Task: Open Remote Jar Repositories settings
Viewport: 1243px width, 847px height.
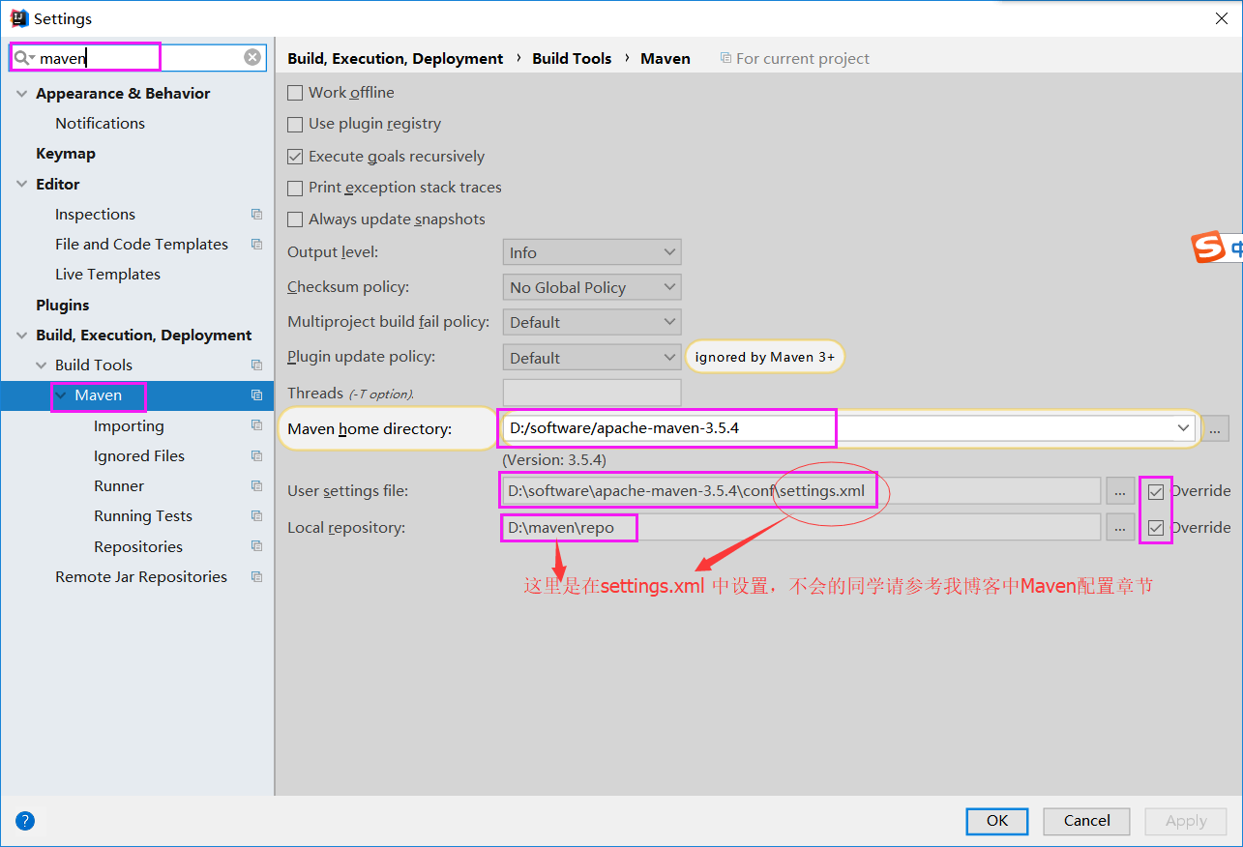Action: 141,576
